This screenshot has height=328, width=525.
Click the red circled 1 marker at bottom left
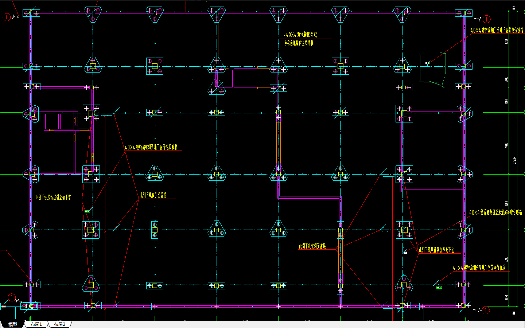[x=12, y=298]
